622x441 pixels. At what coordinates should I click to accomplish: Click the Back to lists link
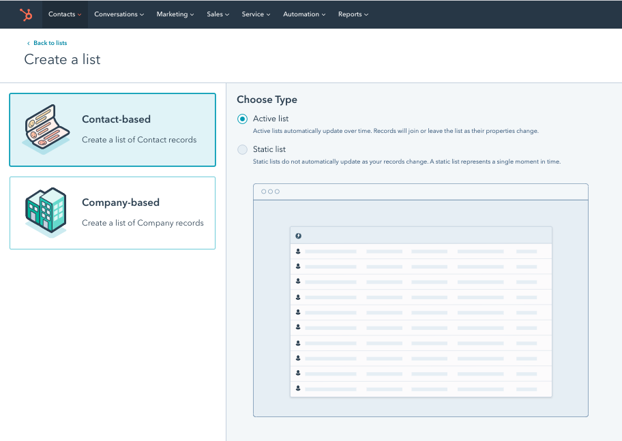(x=49, y=42)
